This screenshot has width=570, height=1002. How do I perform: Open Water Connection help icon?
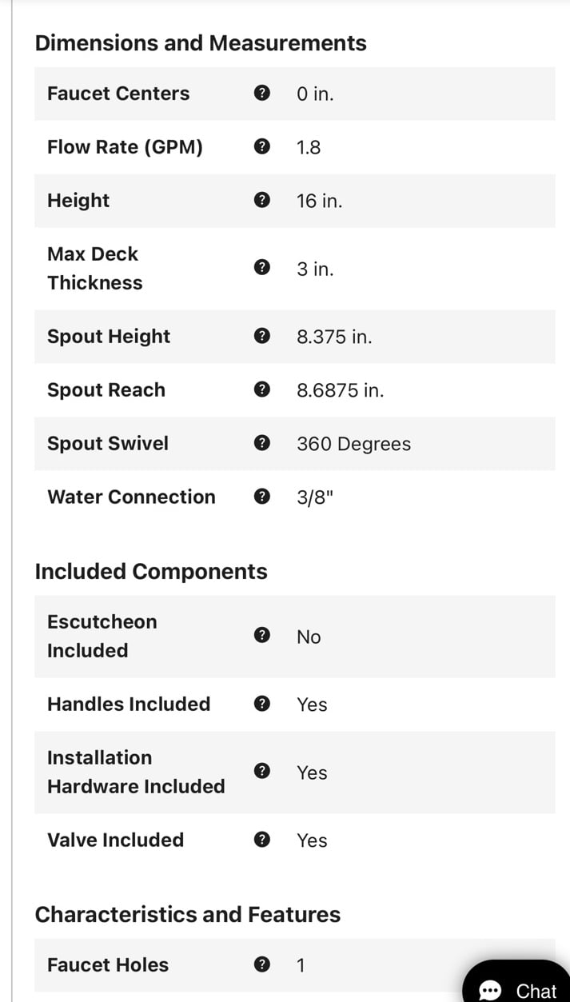(261, 497)
